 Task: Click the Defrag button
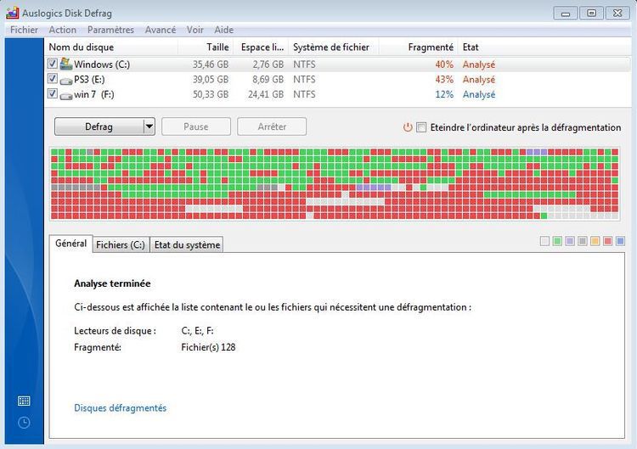pos(99,126)
